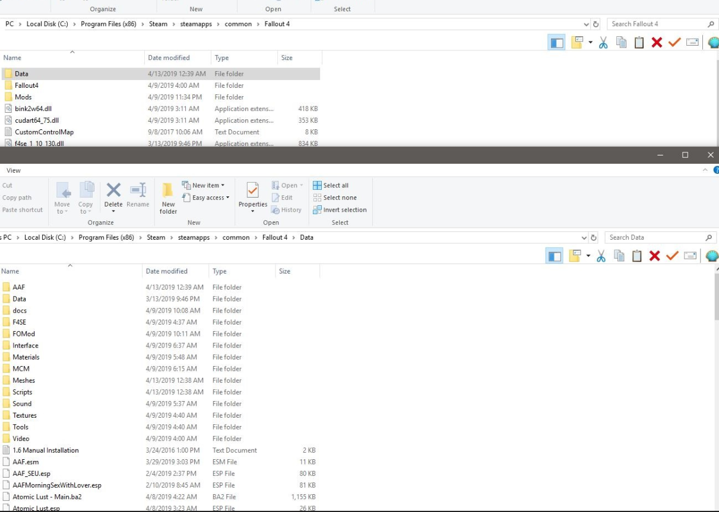Click the seashell icon in the Data window toolbar

(x=712, y=256)
